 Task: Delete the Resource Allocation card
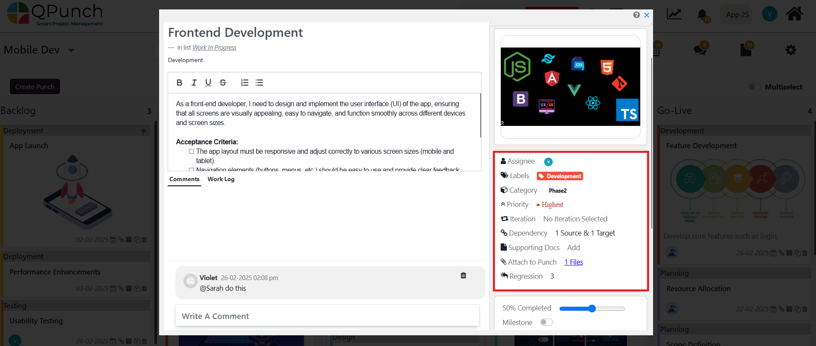(804, 309)
